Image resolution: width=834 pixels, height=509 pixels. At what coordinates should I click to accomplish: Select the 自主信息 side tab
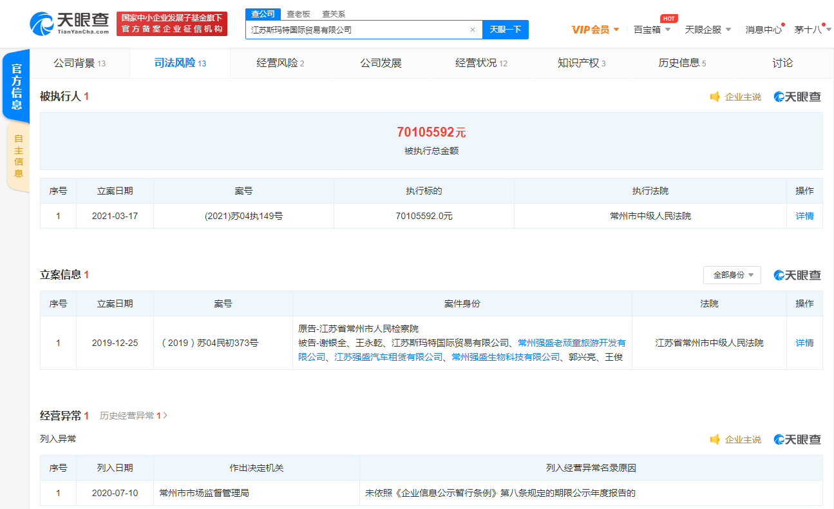[x=18, y=157]
